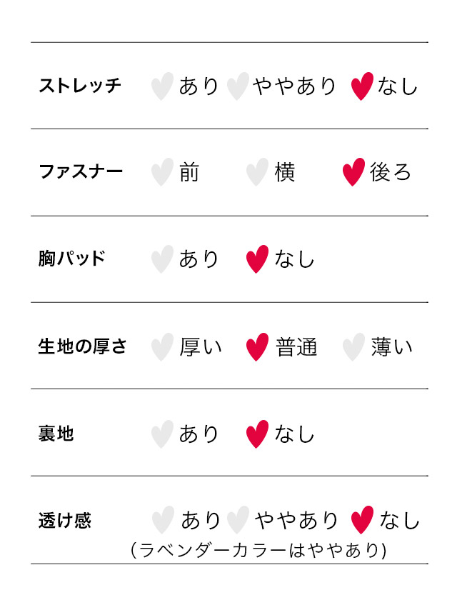Select the gray heart beside 厚い
This screenshot has width=457, height=610.
click(162, 347)
